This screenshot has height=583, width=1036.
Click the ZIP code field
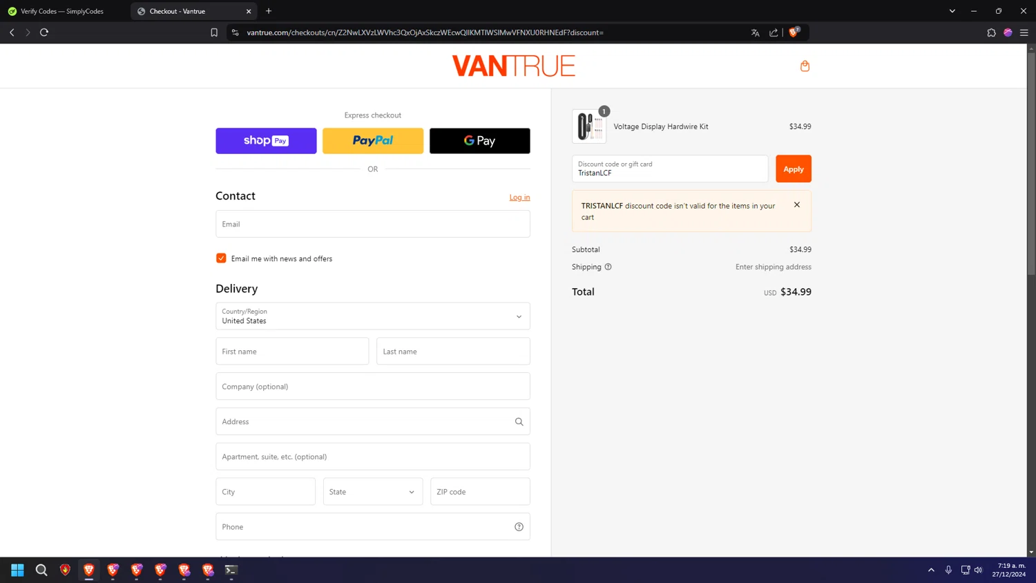point(480,492)
